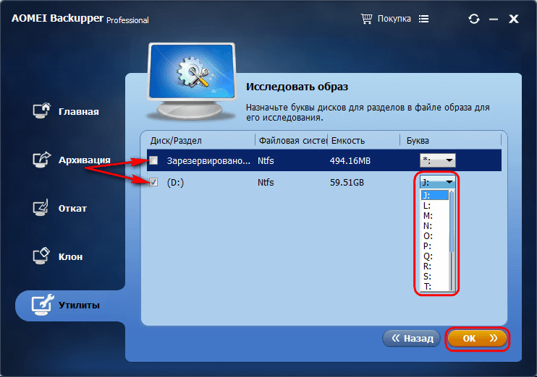Select P: from the drive letter list

tap(435, 246)
